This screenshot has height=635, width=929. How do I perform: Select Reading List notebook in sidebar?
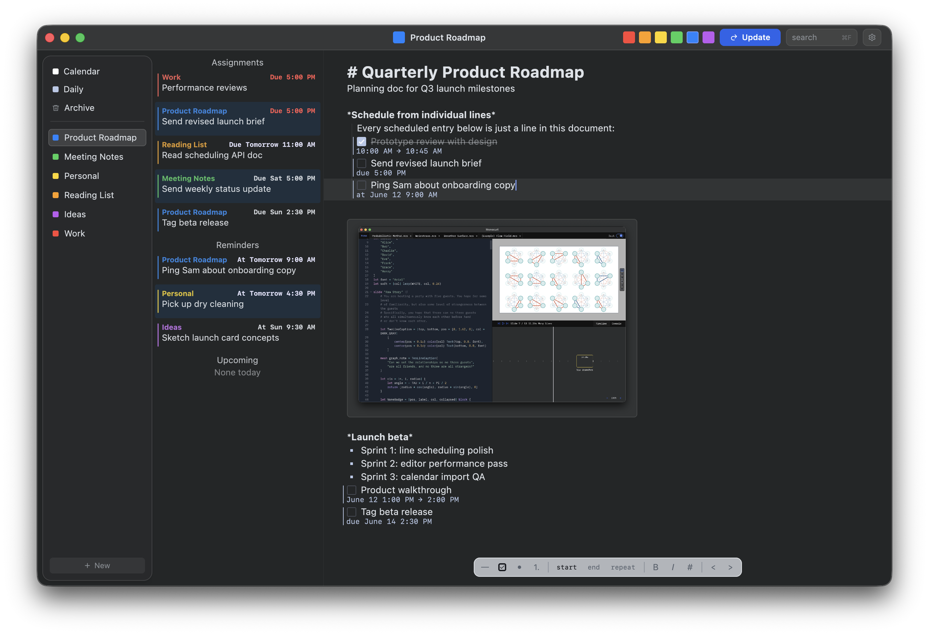(x=97, y=195)
